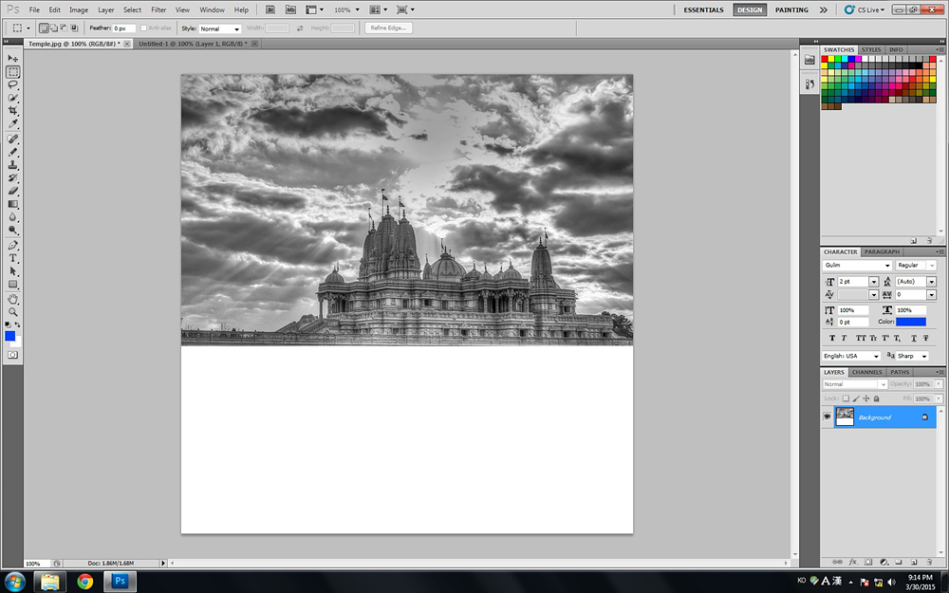Select the Crop tool

tap(13, 111)
